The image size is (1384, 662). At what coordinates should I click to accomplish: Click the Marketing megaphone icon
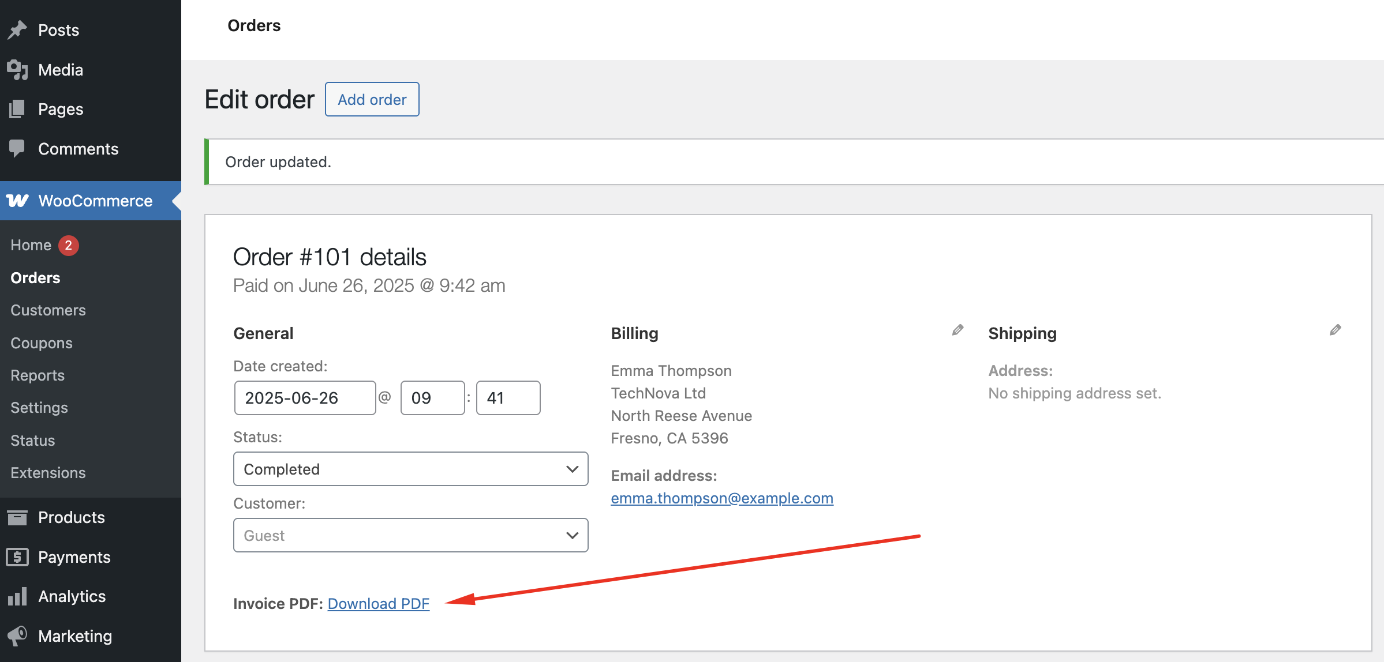pos(18,635)
